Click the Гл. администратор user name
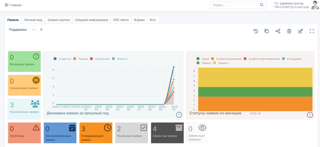320x147 pixels. point(289,3)
